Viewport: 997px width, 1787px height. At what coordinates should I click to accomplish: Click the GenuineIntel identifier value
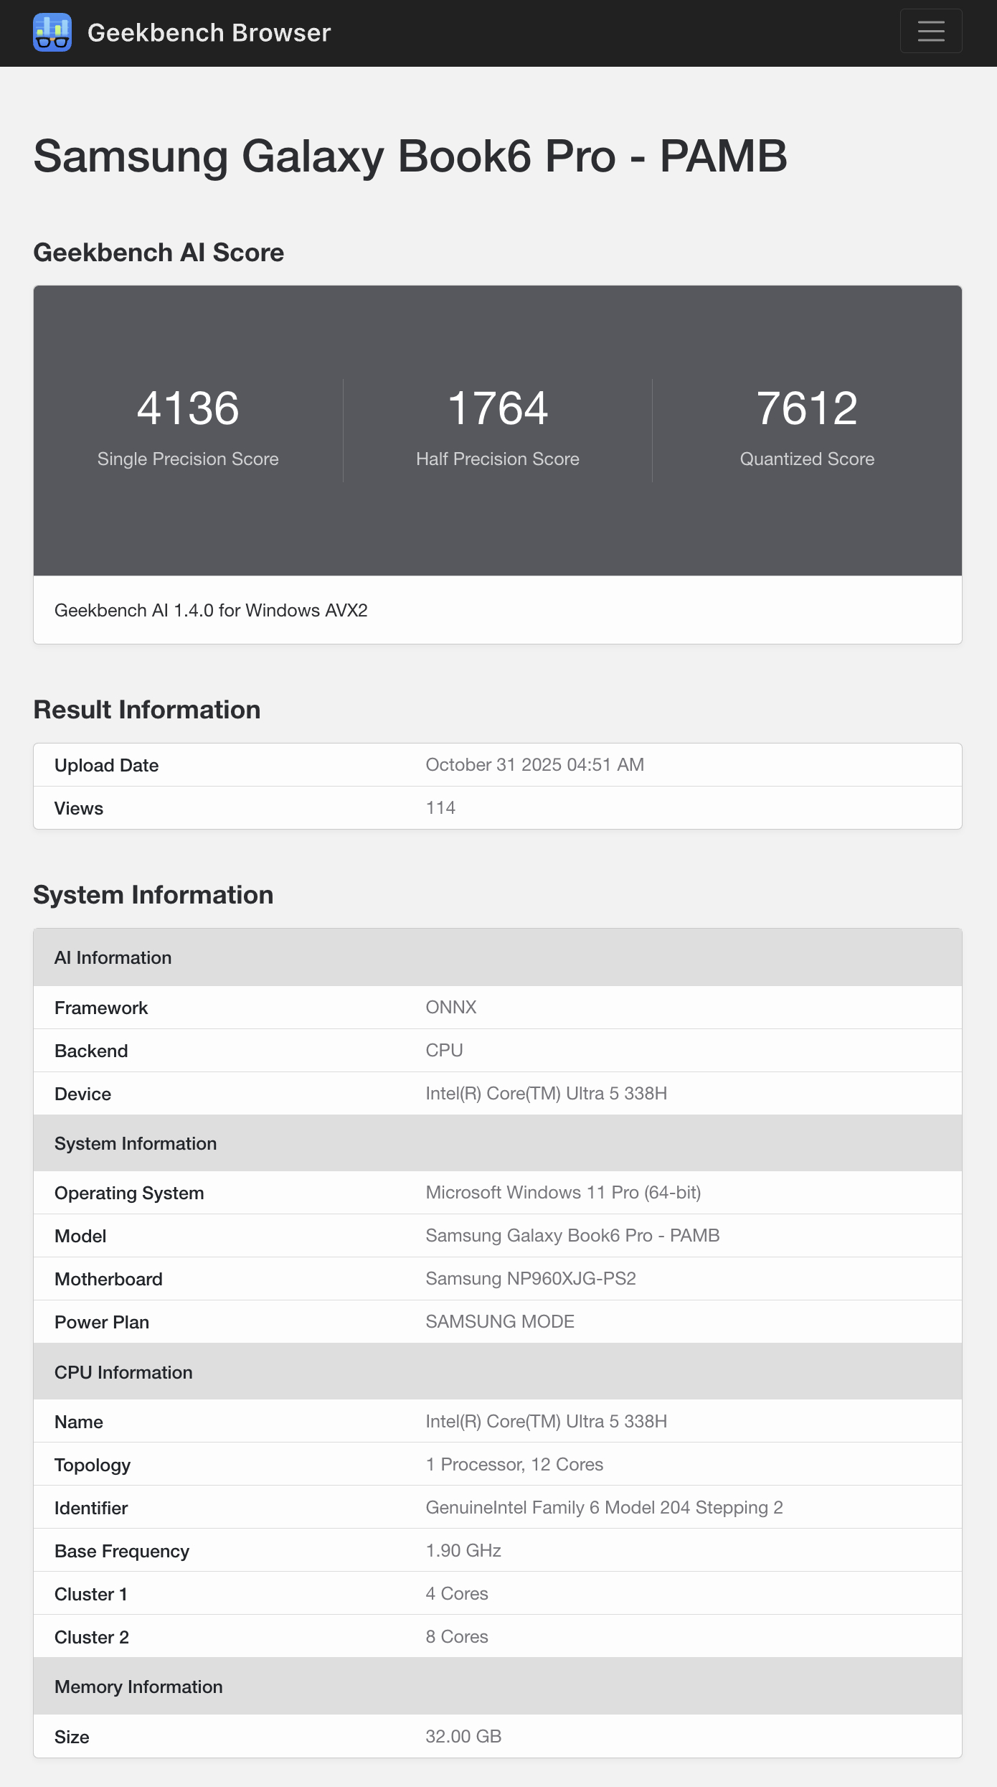pos(604,1508)
